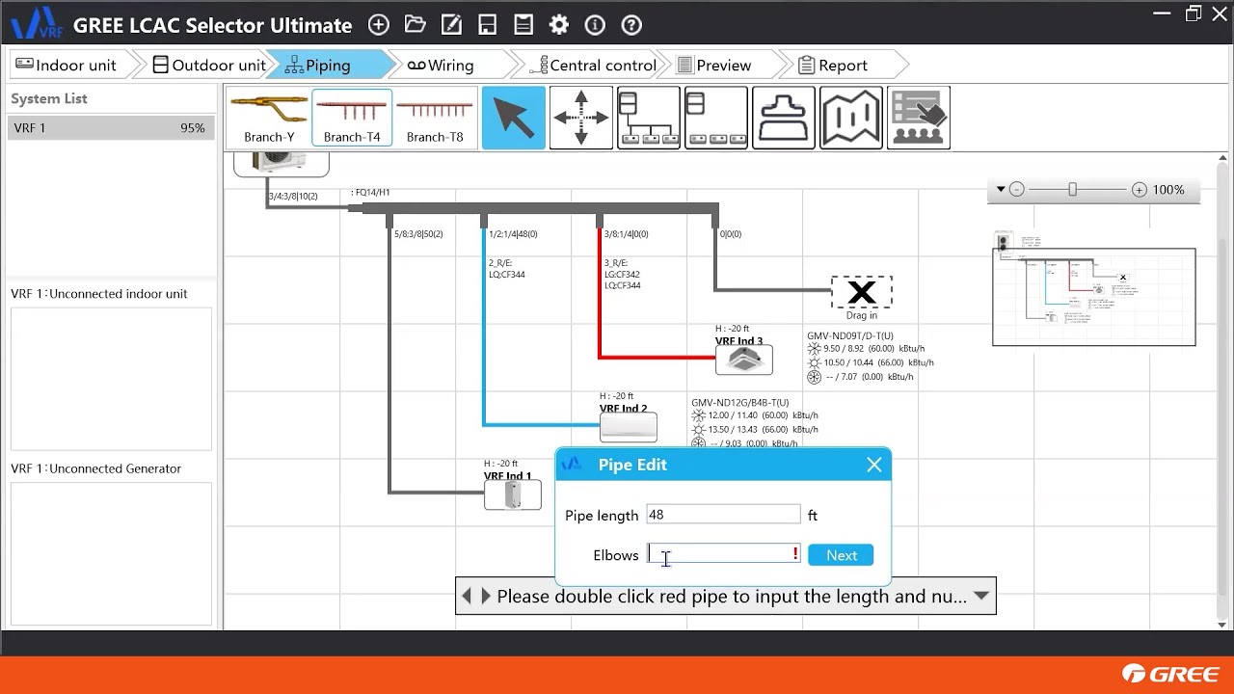Click the 5/8:3/8|50(2) pipe label
1234x694 pixels.
[418, 234]
